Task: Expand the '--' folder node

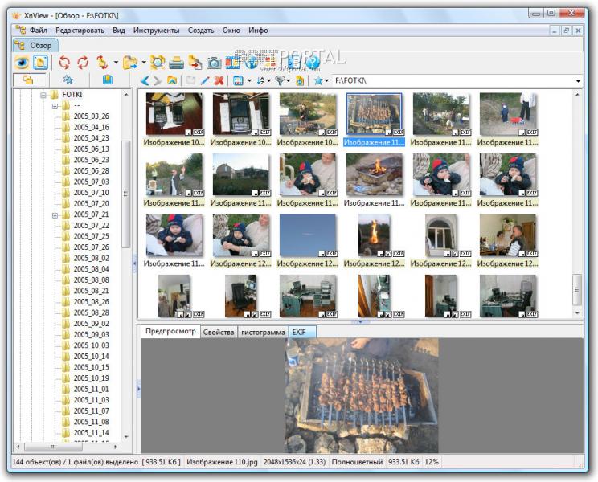Action: 55,106
